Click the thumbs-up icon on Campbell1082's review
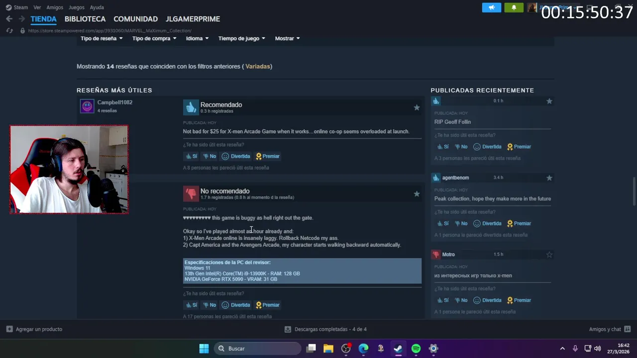 click(x=191, y=107)
